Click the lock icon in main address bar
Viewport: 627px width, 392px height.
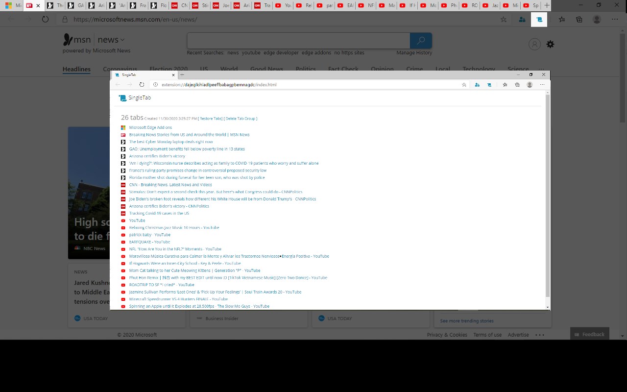click(x=65, y=20)
